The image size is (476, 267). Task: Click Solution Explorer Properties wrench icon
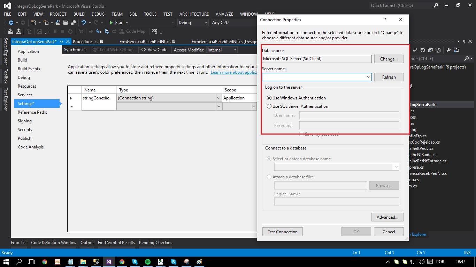click(448, 50)
